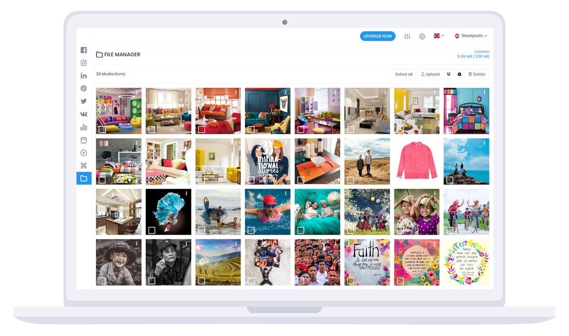Viewport: 569px width, 336px height.
Task: Open the calendar schedule icon in sidebar
Action: point(83,140)
